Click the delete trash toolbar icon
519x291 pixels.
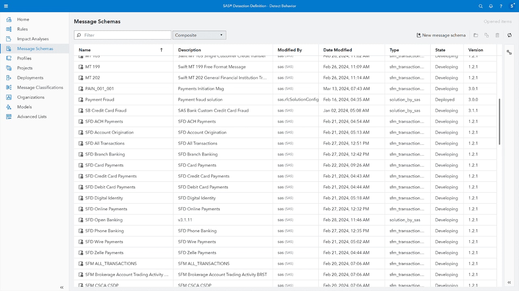point(498,35)
